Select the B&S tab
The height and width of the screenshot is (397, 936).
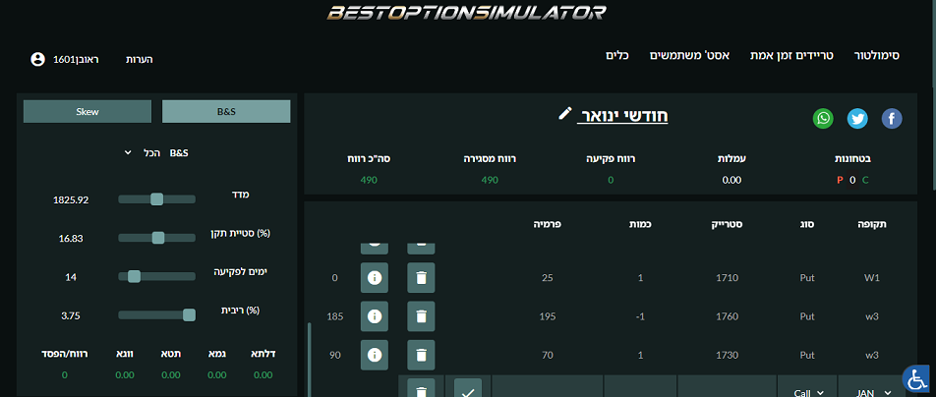click(x=226, y=112)
